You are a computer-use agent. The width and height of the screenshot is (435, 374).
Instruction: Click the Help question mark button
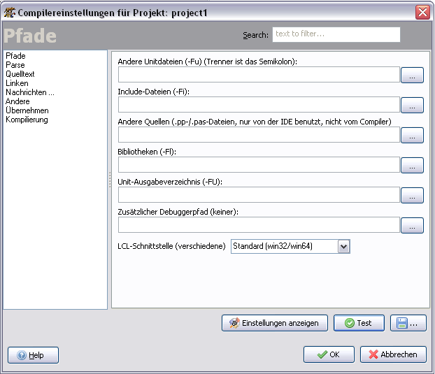(33, 355)
